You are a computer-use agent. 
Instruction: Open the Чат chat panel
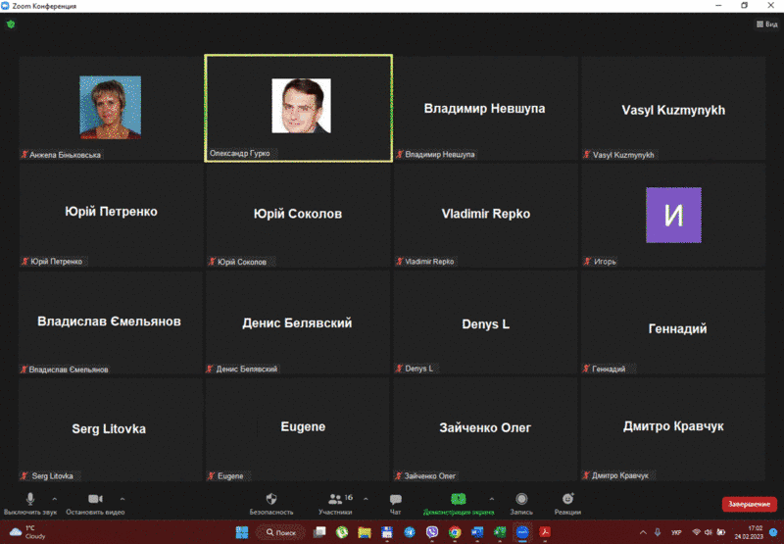click(395, 499)
